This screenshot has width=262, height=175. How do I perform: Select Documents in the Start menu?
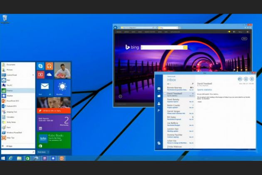pyautogui.click(x=11, y=65)
